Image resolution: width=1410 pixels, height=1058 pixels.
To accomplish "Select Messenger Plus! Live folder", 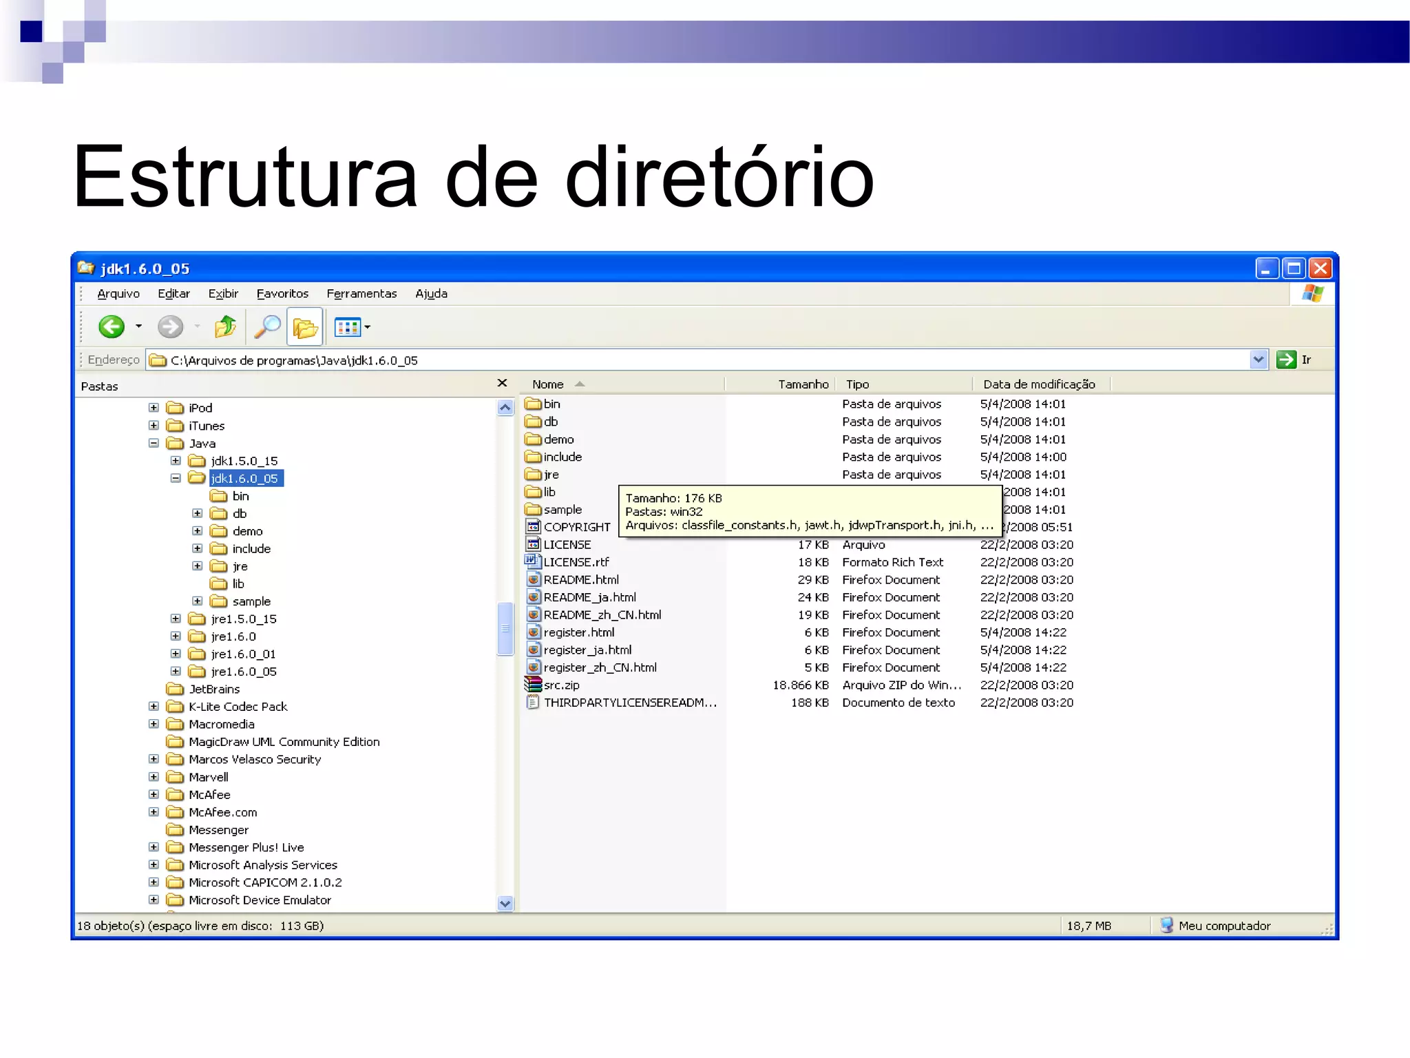I will 246,847.
